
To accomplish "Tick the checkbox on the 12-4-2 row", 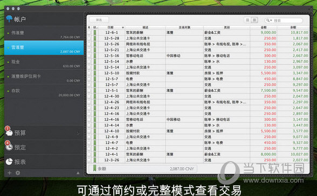I will coord(89,148).
